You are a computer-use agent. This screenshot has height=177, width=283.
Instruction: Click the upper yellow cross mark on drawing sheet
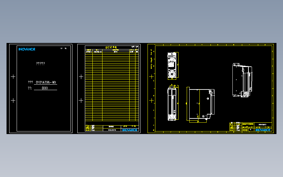tap(151, 77)
